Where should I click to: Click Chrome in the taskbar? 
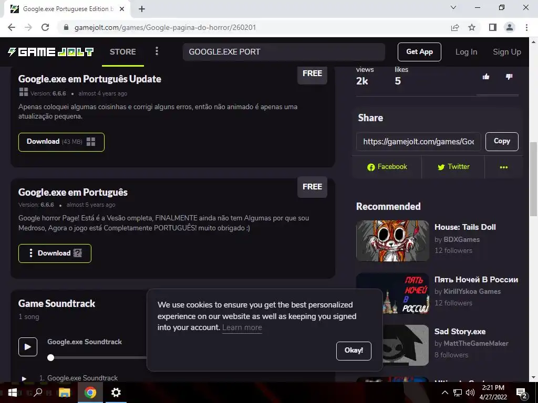pyautogui.click(x=90, y=393)
